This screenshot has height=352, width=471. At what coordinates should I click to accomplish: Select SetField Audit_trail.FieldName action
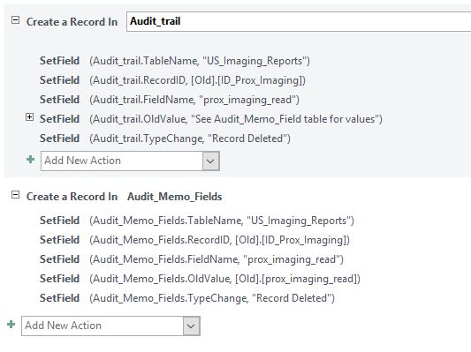170,100
